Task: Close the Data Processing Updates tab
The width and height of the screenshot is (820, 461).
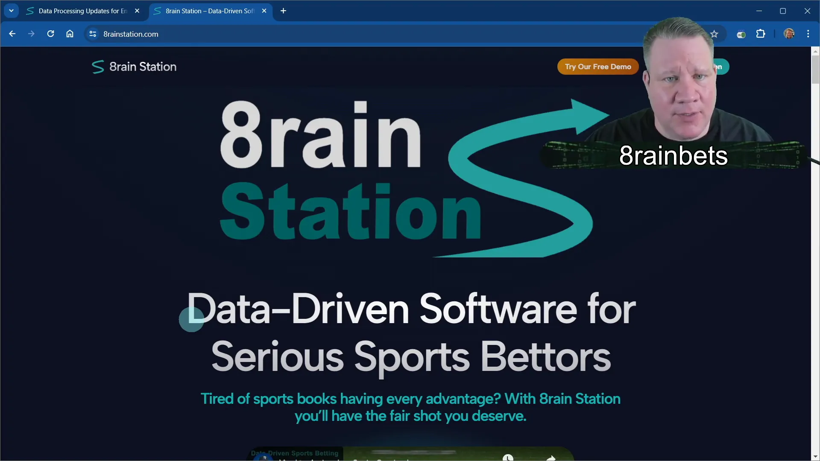Action: (137, 11)
